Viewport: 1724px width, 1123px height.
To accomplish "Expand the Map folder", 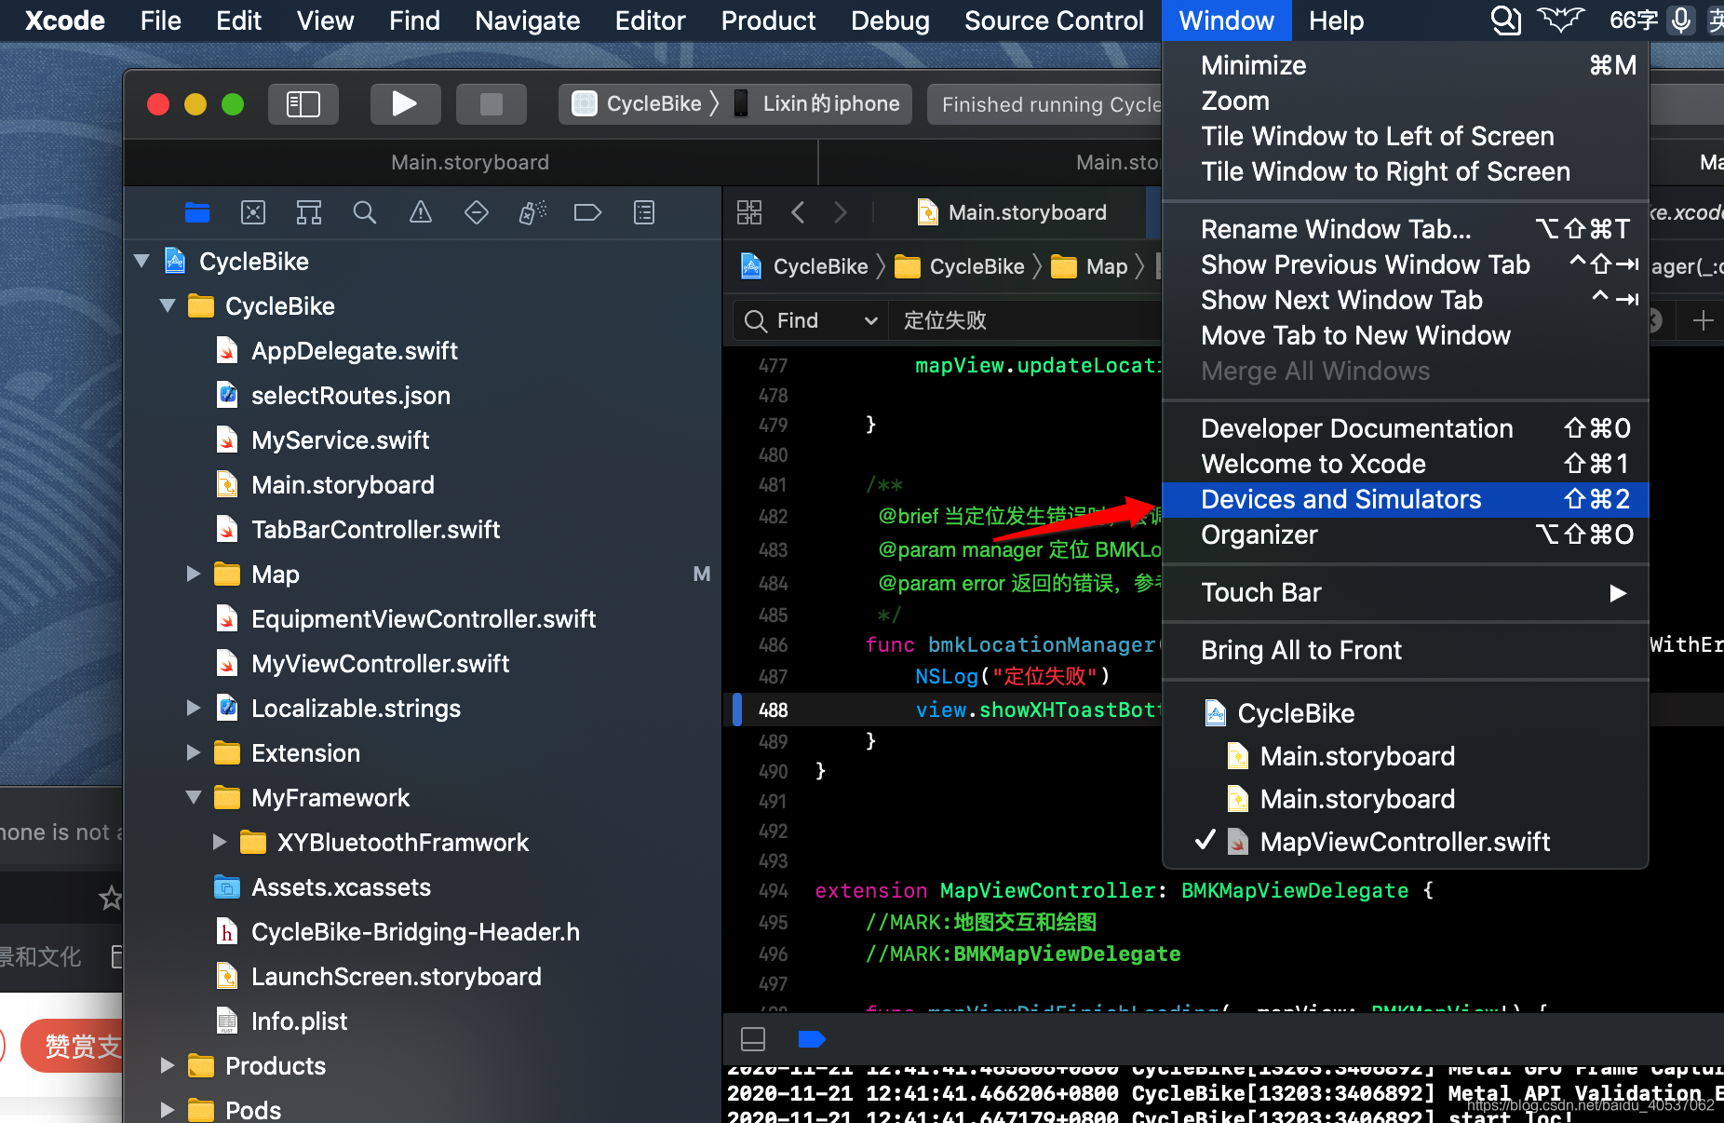I will (194, 575).
